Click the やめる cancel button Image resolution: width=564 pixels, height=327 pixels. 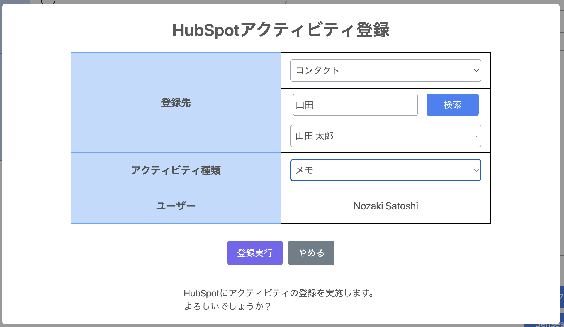pos(311,253)
